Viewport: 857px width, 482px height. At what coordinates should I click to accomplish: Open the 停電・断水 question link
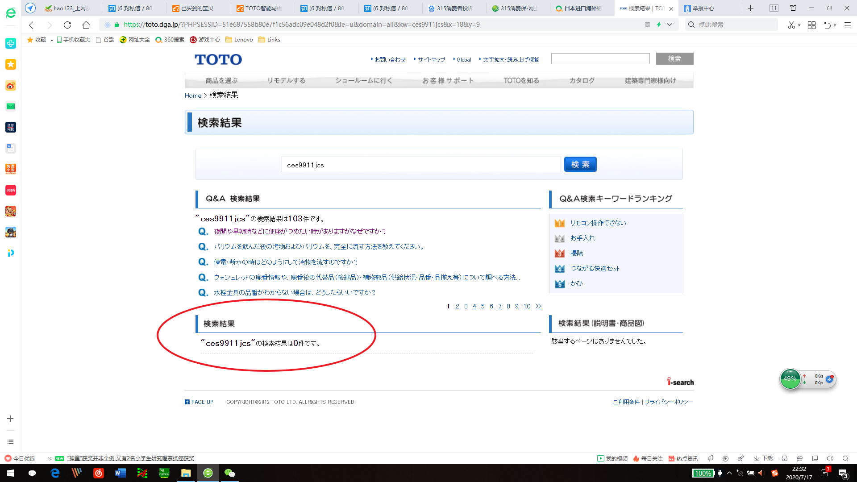[x=286, y=262]
